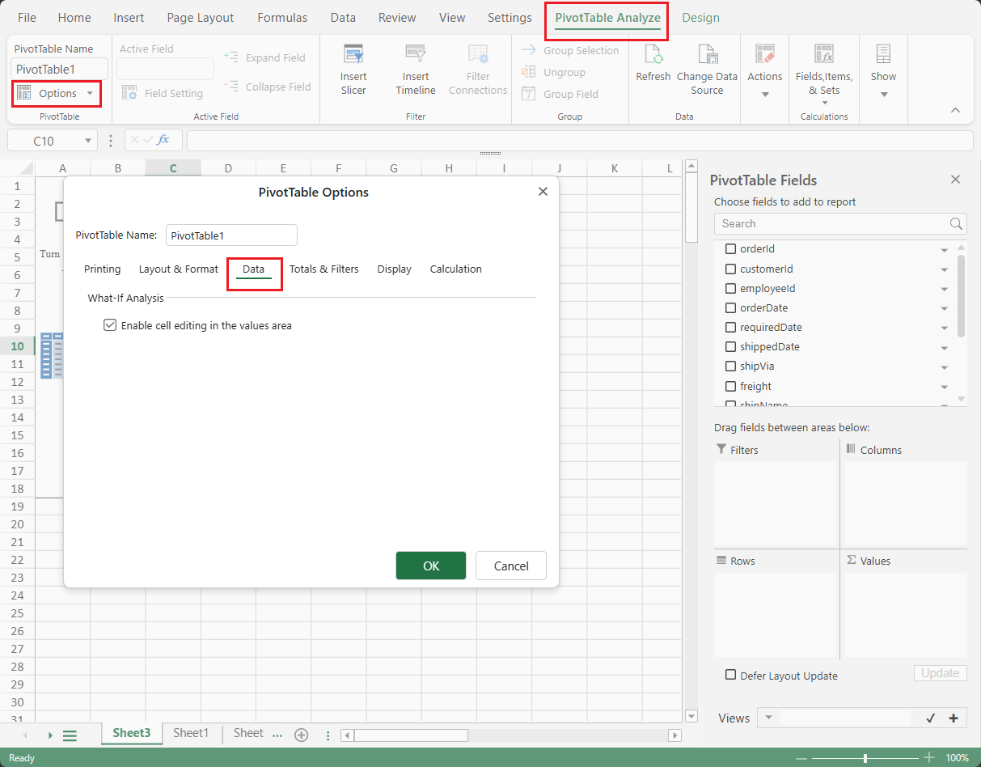Click the zoom slider in status bar
The height and width of the screenshot is (767, 981).
[x=865, y=758]
